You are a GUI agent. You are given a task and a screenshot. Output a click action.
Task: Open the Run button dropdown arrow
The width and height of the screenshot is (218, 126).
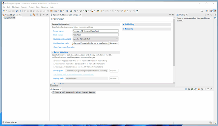point(83,11)
